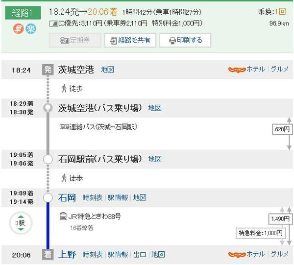Screen dimensions: 294x265
Task: Click the IC card icon beside IC優先
Action: [x=53, y=24]
